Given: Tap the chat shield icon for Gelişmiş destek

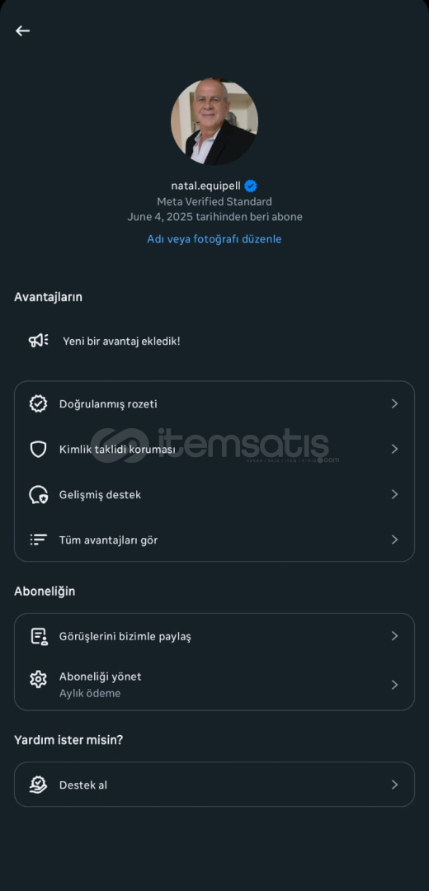Looking at the screenshot, I should [x=39, y=494].
